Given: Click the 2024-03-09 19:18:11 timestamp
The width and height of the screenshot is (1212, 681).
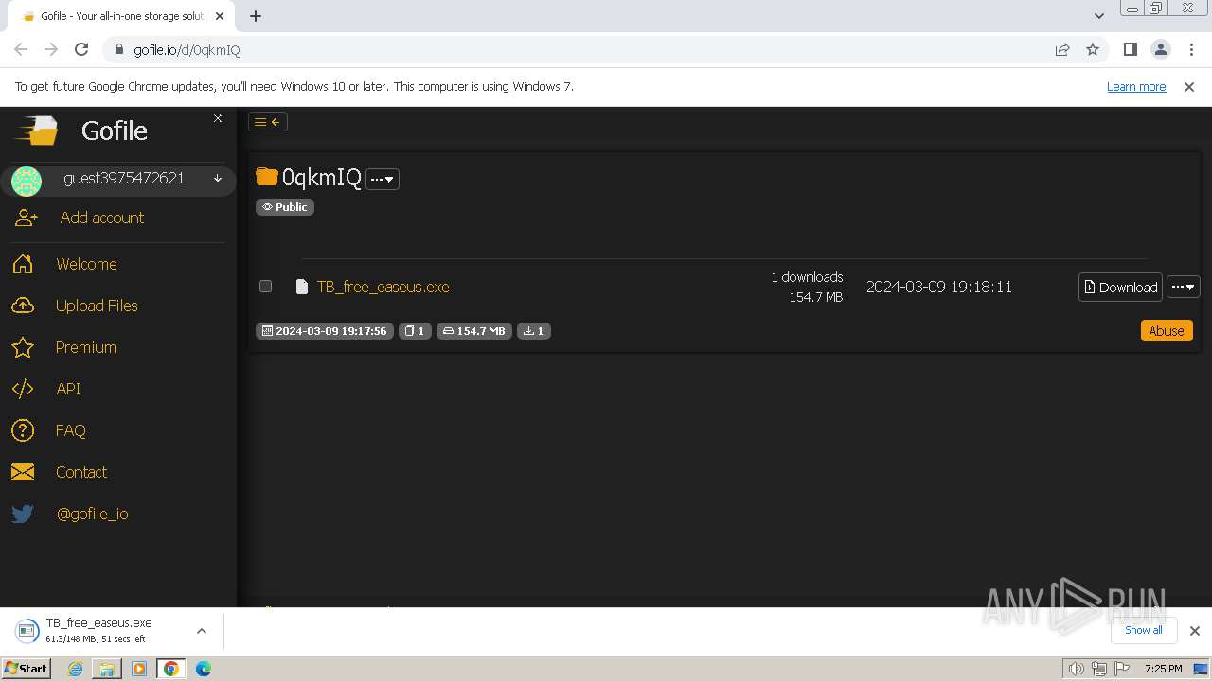Looking at the screenshot, I should click(x=939, y=287).
